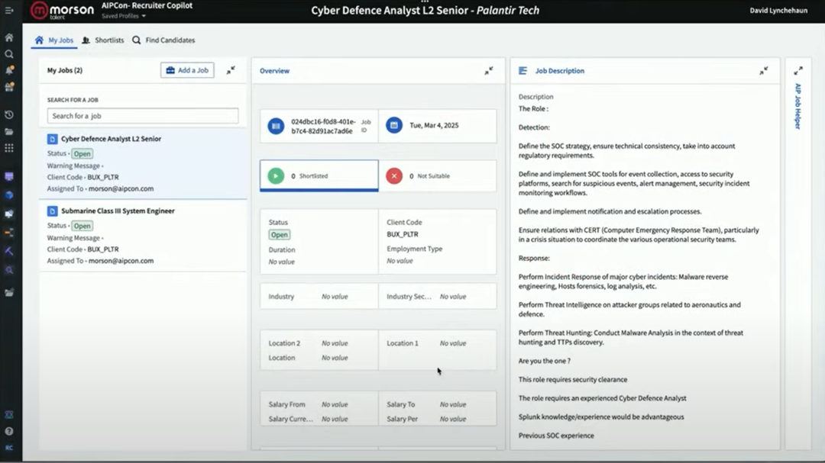This screenshot has height=463, width=825.
Task: Collapse the My Jobs panel
Action: 231,70
